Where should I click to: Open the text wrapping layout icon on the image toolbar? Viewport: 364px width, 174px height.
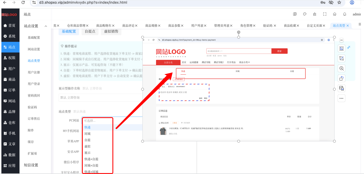(342, 48)
